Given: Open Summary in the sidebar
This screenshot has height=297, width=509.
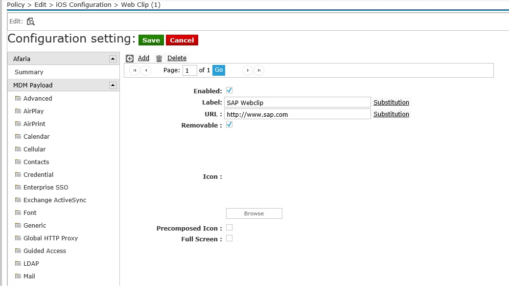Looking at the screenshot, I should 29,72.
